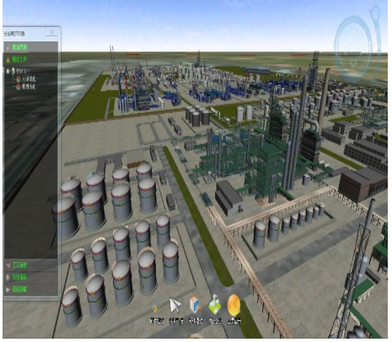Image resolution: width=392 pixels, height=342 pixels.
Task: Select the second red-icon tree child item
Action: pos(26,87)
